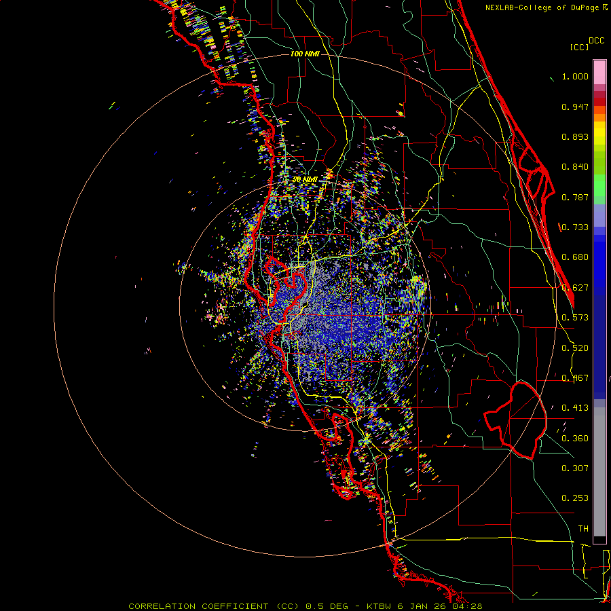The height and width of the screenshot is (611, 611).
Task: Click the 0.253 legend value
Action: [575, 498]
